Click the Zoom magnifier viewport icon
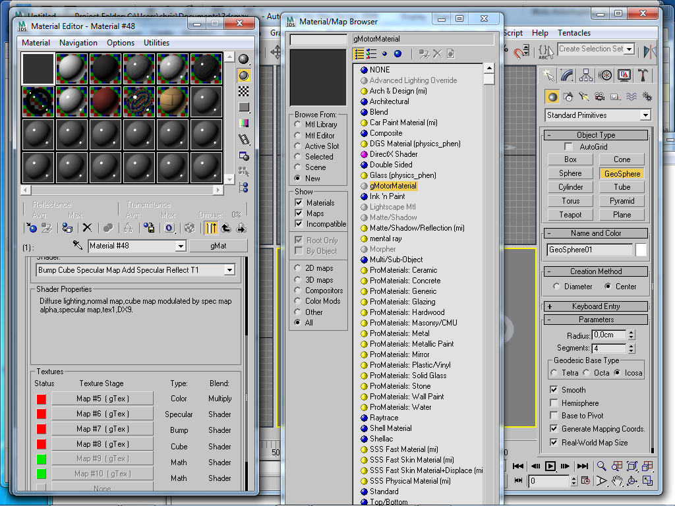Image resolution: width=675 pixels, height=506 pixels. tap(601, 466)
